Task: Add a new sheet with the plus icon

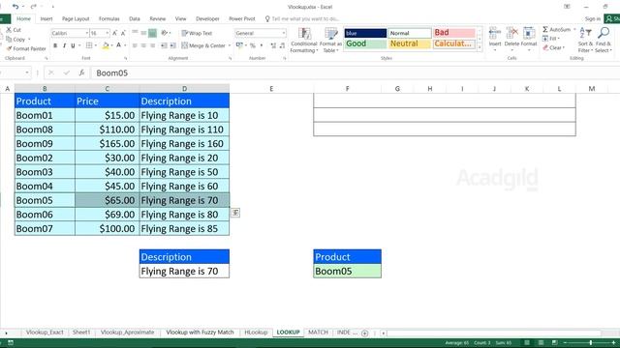Action: click(x=364, y=333)
